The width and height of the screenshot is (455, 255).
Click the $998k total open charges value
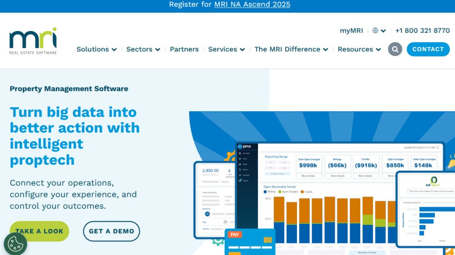pos(308,165)
